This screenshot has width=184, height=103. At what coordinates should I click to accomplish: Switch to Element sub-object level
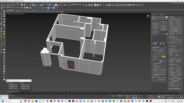162,61
